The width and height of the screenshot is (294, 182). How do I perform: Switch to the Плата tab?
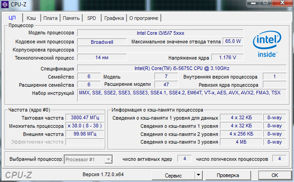tap(50, 18)
